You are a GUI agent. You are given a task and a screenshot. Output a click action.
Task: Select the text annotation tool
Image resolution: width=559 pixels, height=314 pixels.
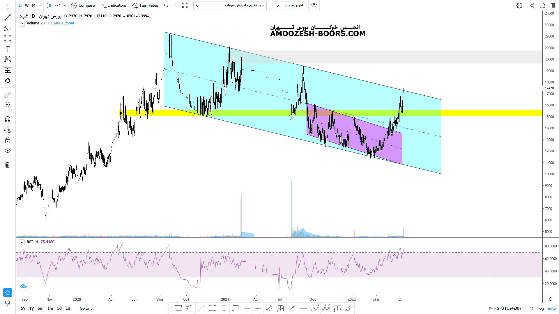[x=8, y=49]
